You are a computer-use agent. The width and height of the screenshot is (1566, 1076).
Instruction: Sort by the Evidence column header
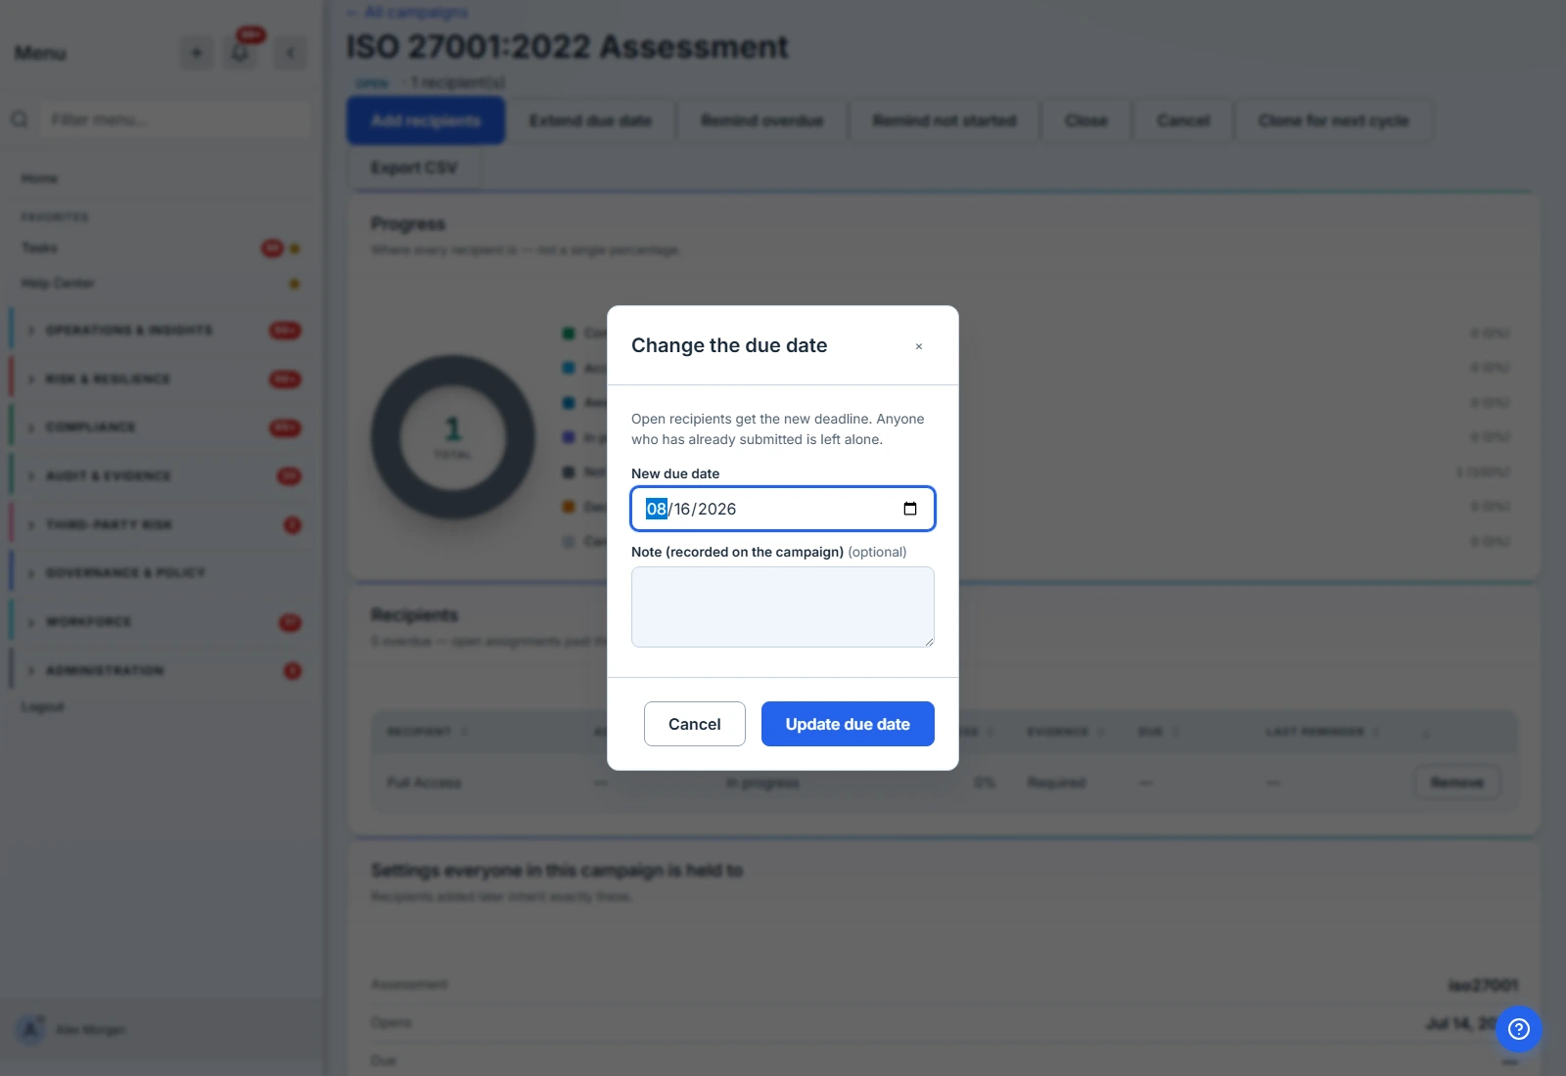(1065, 732)
